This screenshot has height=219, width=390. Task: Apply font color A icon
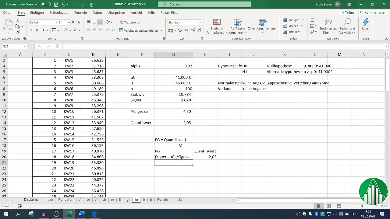point(75,30)
